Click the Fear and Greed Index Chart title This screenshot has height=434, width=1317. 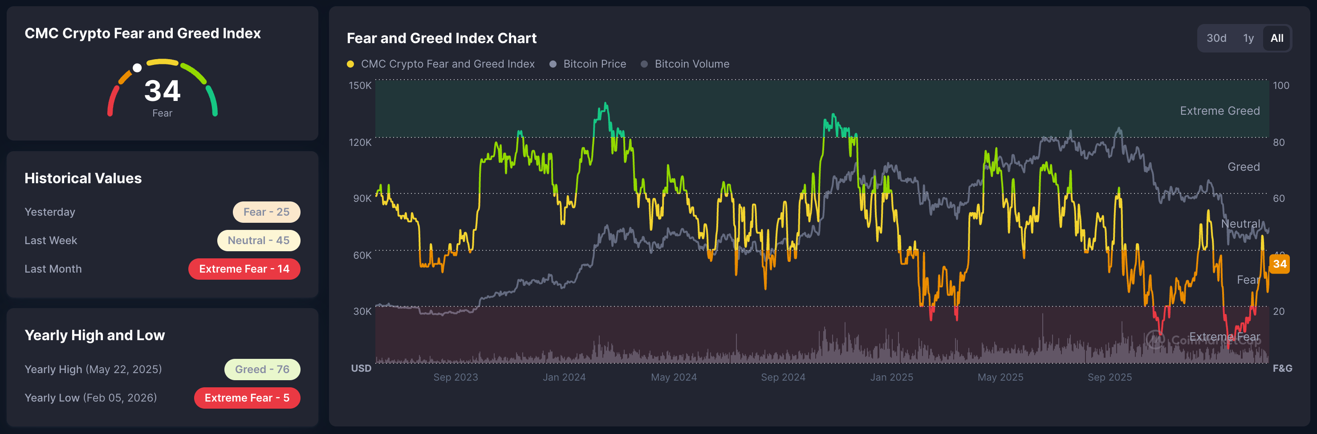[442, 38]
